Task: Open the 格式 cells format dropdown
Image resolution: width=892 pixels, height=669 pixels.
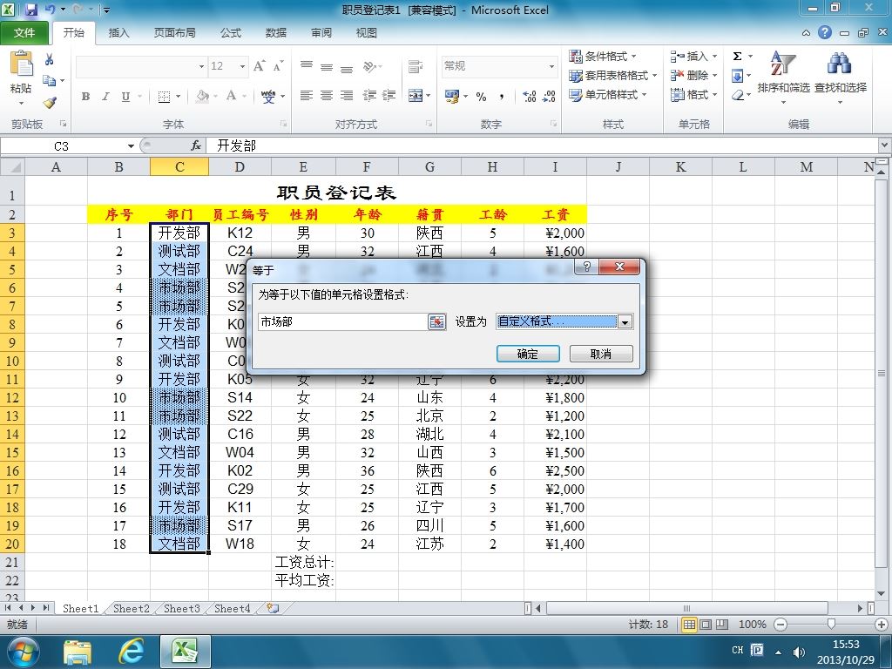Action: [x=693, y=94]
